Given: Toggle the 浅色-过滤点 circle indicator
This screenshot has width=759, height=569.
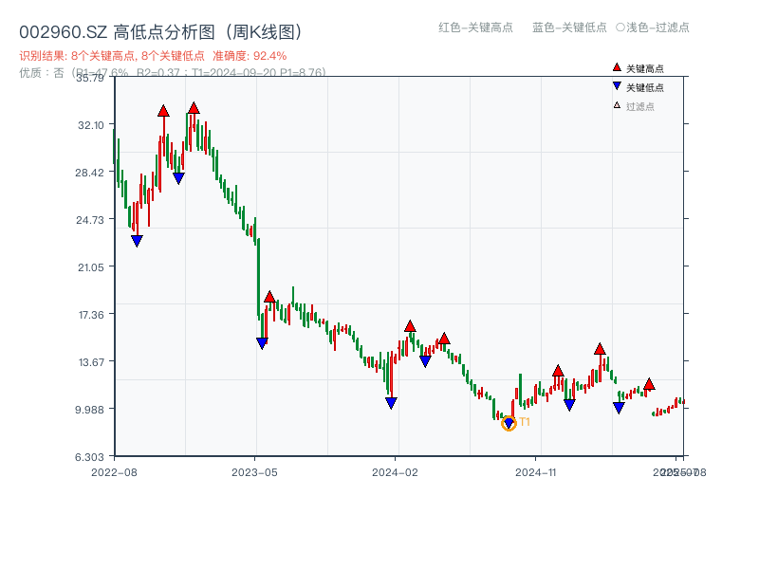Looking at the screenshot, I should click(x=620, y=28).
